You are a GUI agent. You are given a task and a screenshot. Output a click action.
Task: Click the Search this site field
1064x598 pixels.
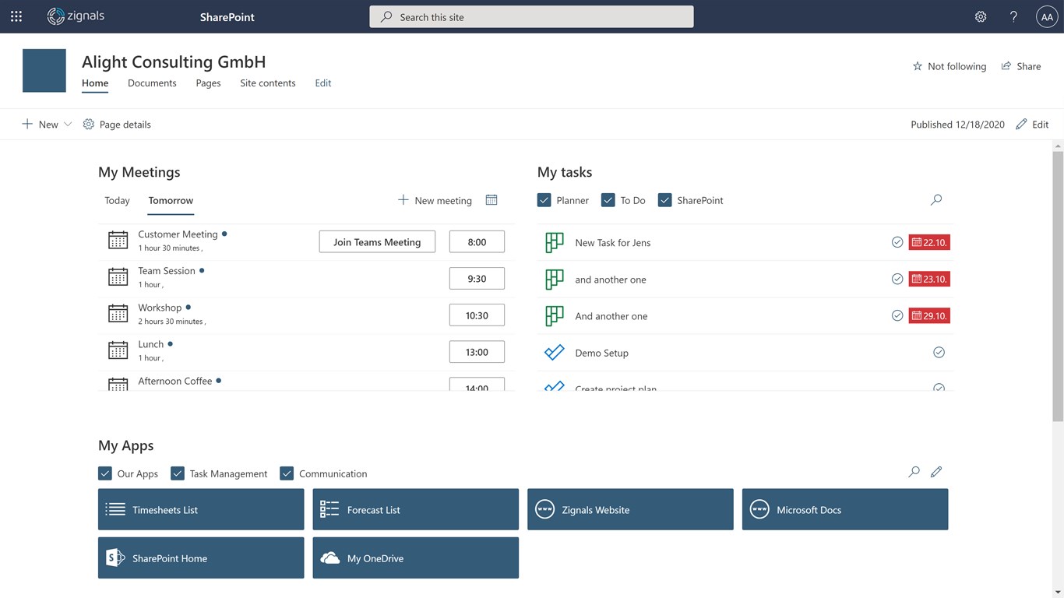pos(531,17)
